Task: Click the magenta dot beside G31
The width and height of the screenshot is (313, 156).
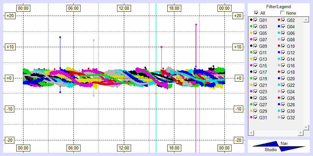Action: point(251,118)
